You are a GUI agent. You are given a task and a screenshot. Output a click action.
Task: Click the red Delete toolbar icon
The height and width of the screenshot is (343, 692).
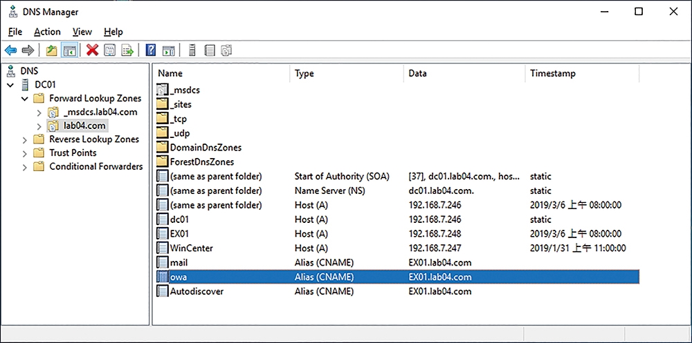point(92,50)
